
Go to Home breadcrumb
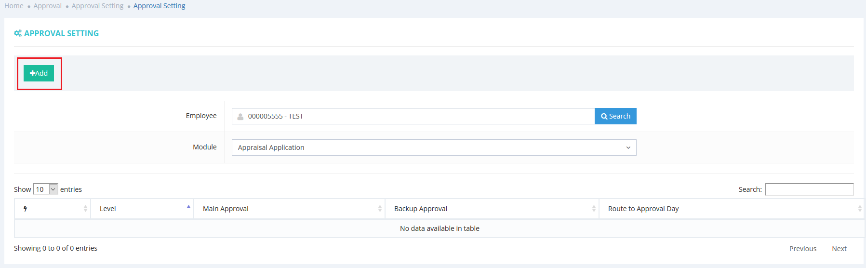14,6
